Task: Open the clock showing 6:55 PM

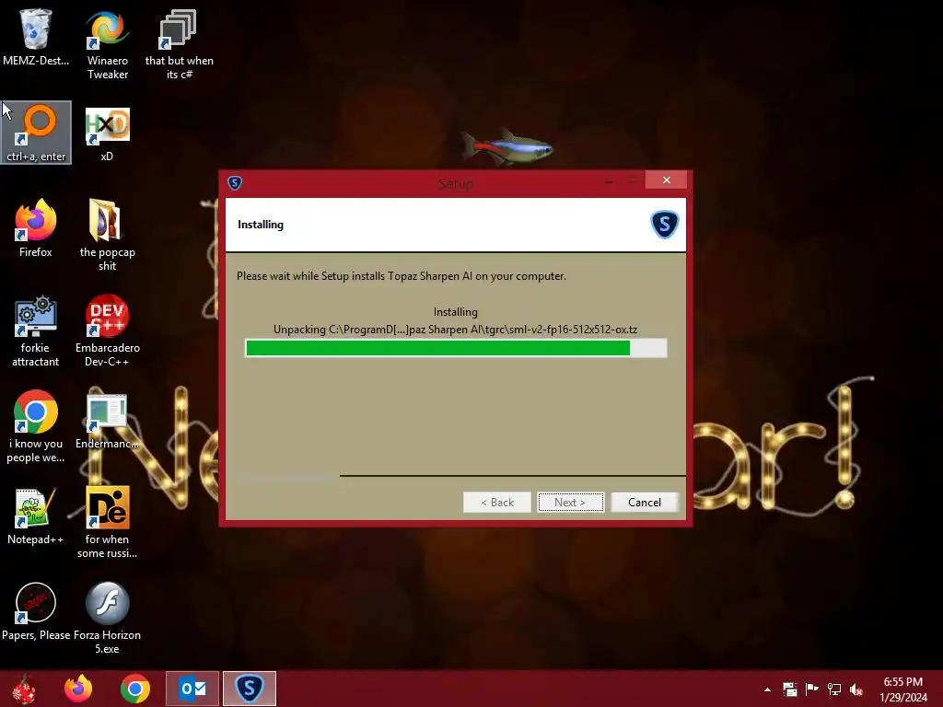Action: click(903, 690)
